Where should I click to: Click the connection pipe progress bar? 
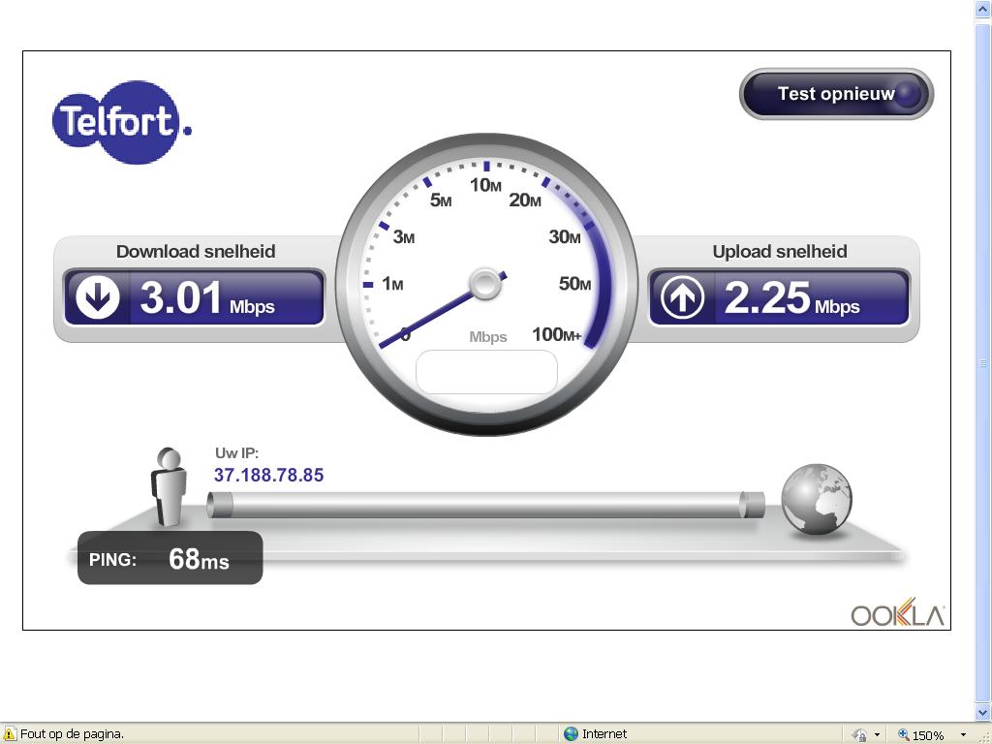click(484, 505)
